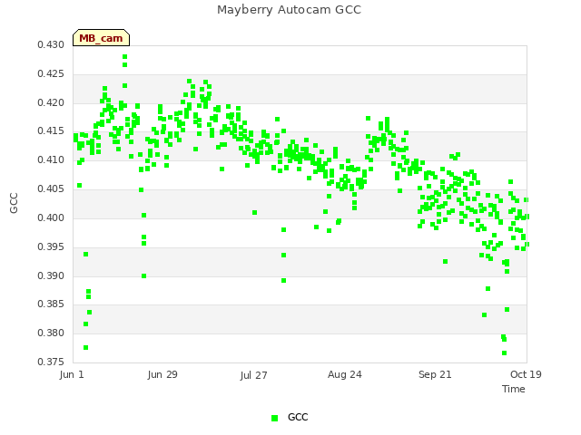Click the 0.425 y-axis value
Image resolution: width=581 pixels, height=435 pixels.
(51, 73)
